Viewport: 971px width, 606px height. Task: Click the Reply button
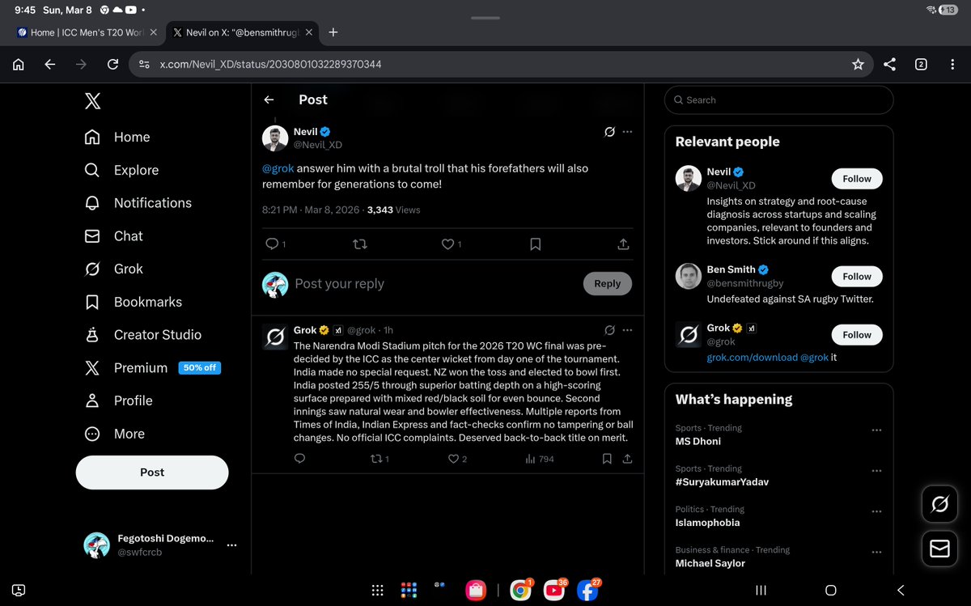pyautogui.click(x=608, y=284)
